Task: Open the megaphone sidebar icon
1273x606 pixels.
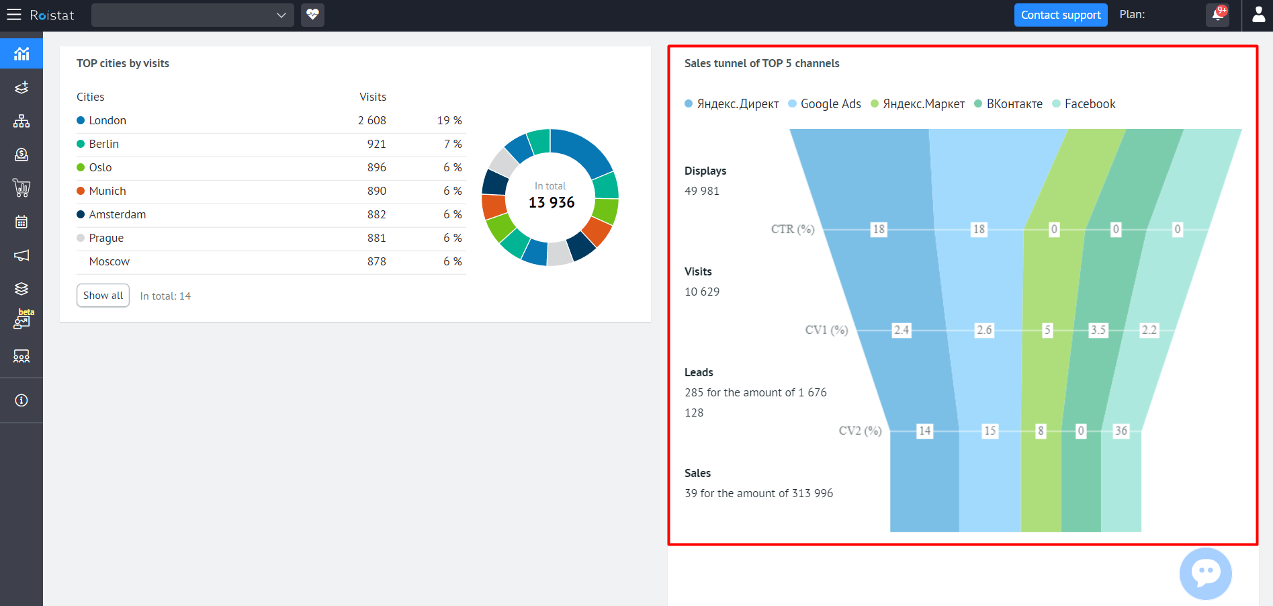Action: 21,255
